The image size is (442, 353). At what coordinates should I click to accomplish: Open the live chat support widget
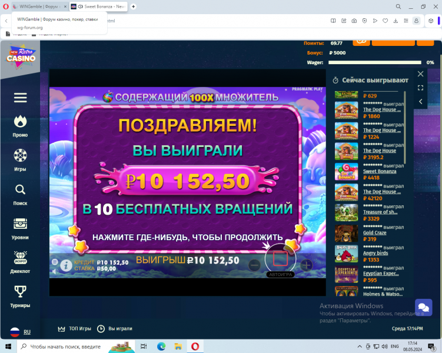tap(423, 307)
